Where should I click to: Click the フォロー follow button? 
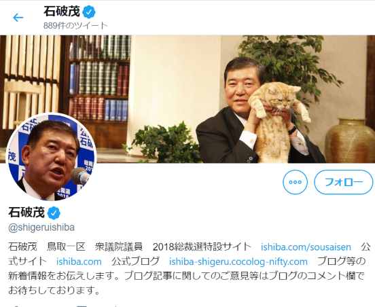tap(344, 182)
